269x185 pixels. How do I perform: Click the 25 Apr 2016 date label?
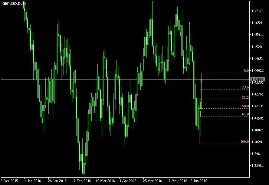[x=152, y=181]
